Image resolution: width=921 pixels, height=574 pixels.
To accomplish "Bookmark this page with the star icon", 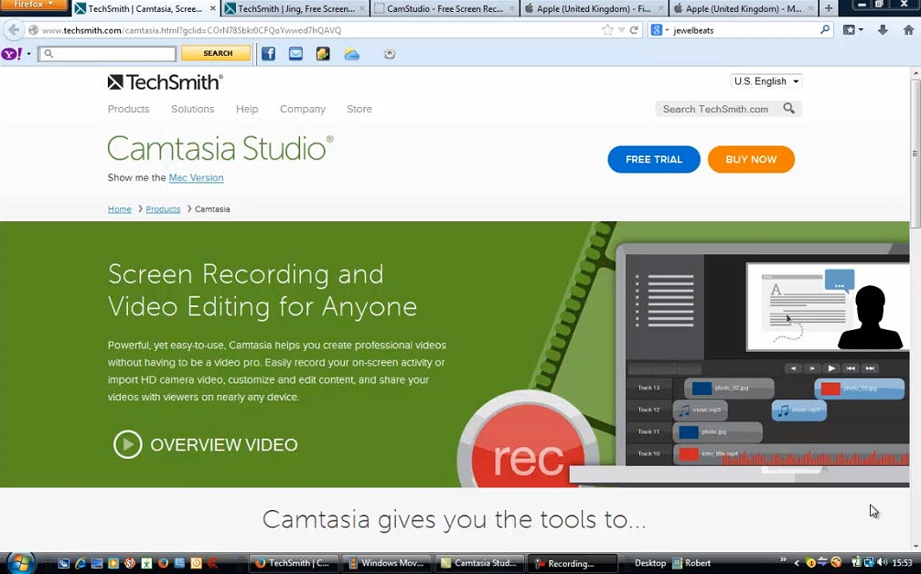I will (x=607, y=30).
